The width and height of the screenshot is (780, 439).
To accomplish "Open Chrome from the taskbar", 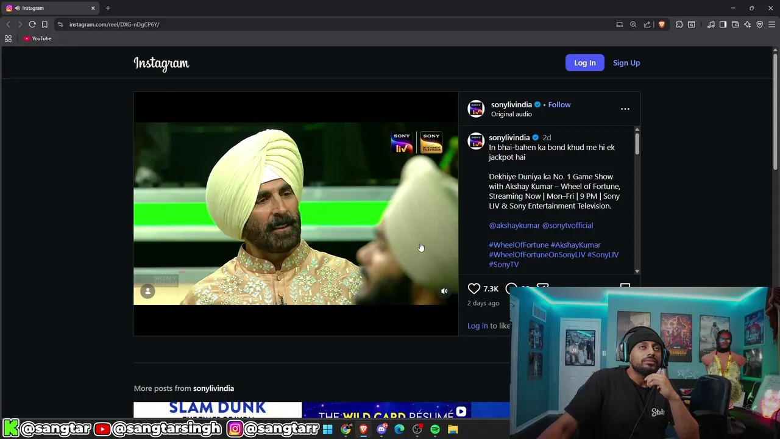I will pos(346,429).
